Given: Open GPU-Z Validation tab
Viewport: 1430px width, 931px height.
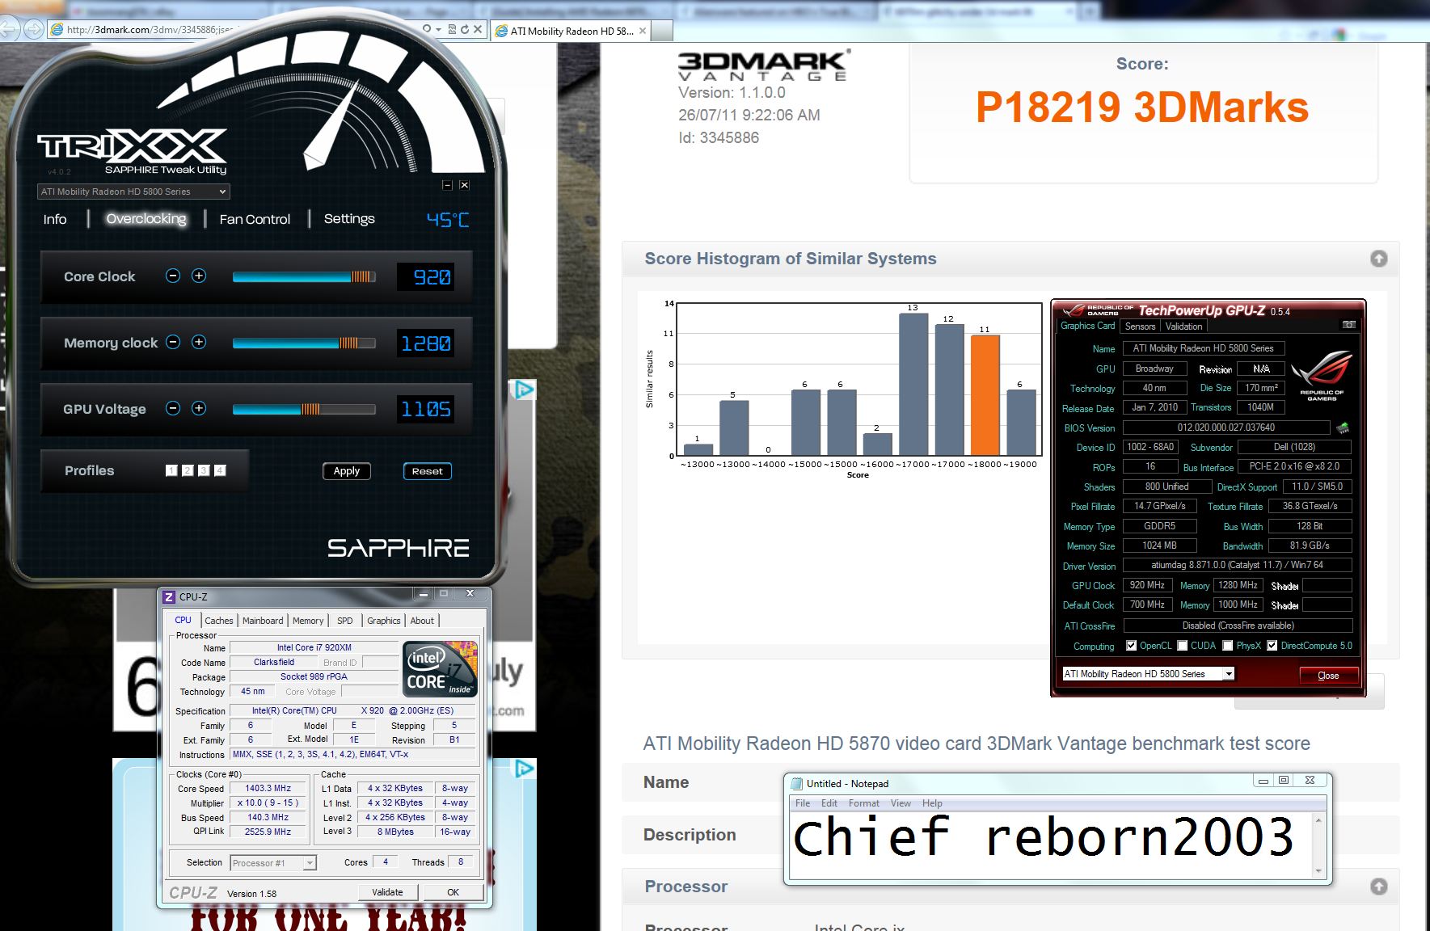Looking at the screenshot, I should (x=1183, y=326).
